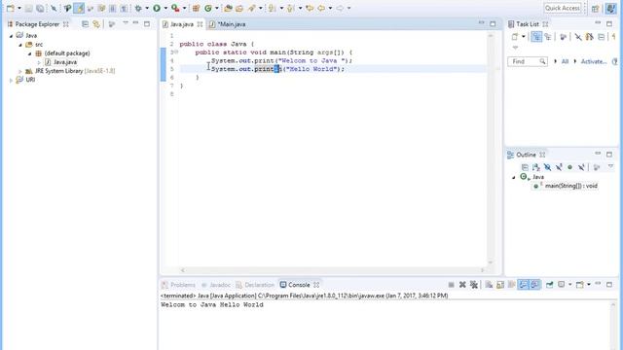Switch to the *Main.java editor tab
Screen dimensions: 623x350
point(228,24)
